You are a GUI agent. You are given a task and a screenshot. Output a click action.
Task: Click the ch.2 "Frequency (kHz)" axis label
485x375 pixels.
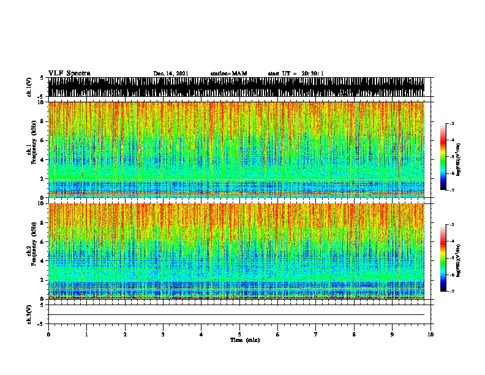coord(34,244)
